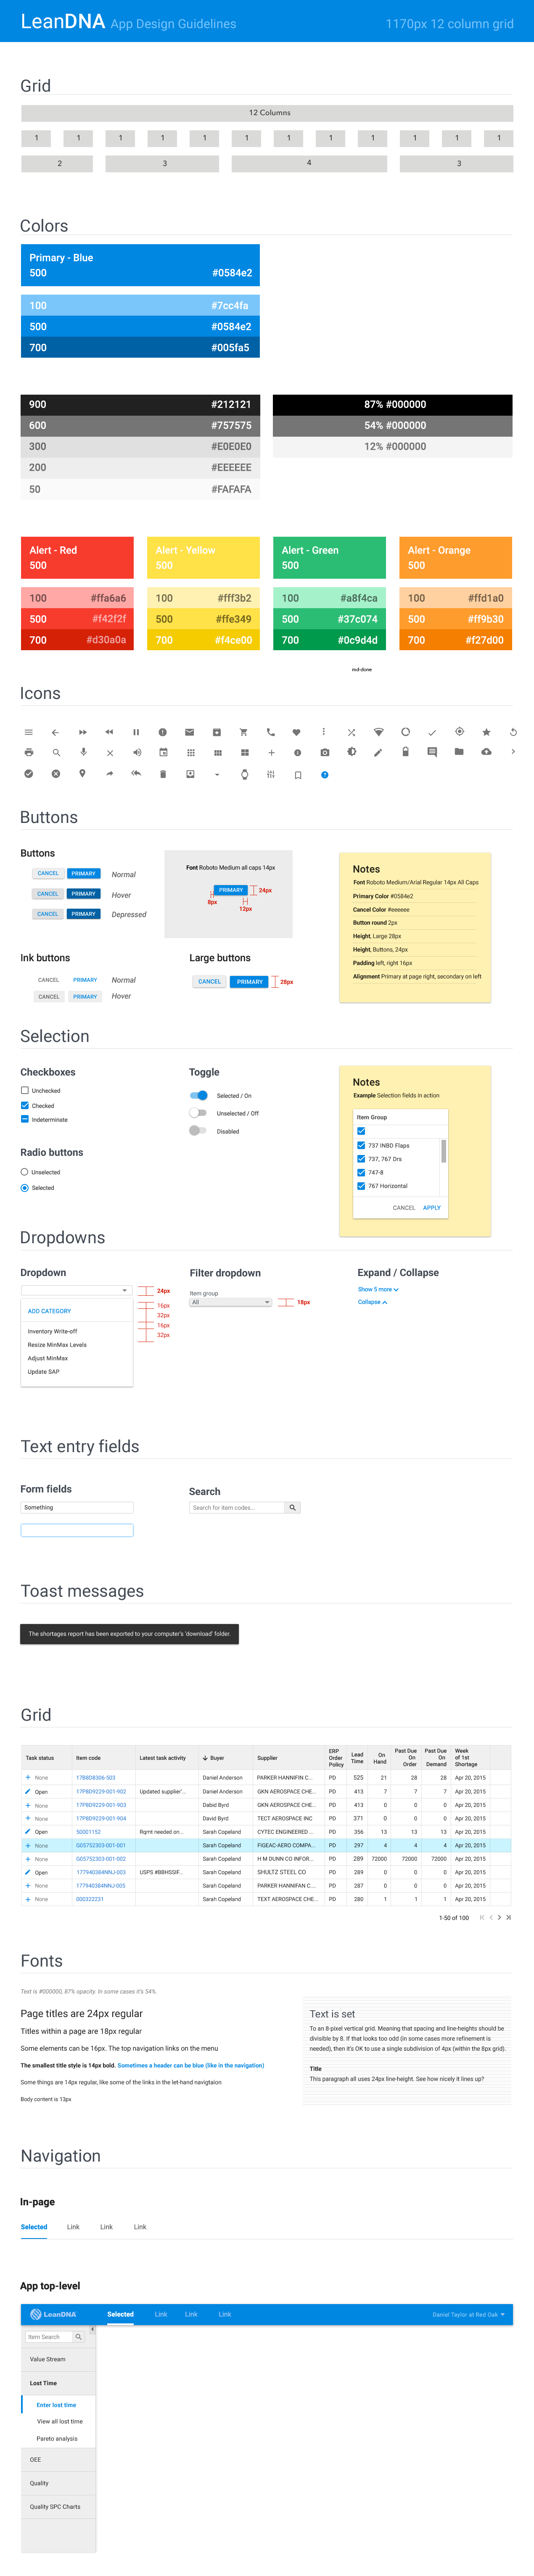The image size is (534, 2576).
Task: Open the Item group All filter dropdown
Action: pyautogui.click(x=230, y=1302)
